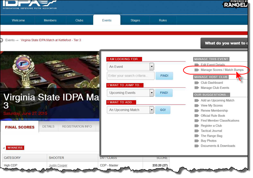Select the Events nav tab
This screenshot has width=253, height=178.
tap(107, 20)
